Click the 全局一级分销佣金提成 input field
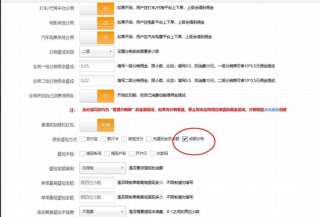Viewport: 320px width, 217px height. pos(97,66)
